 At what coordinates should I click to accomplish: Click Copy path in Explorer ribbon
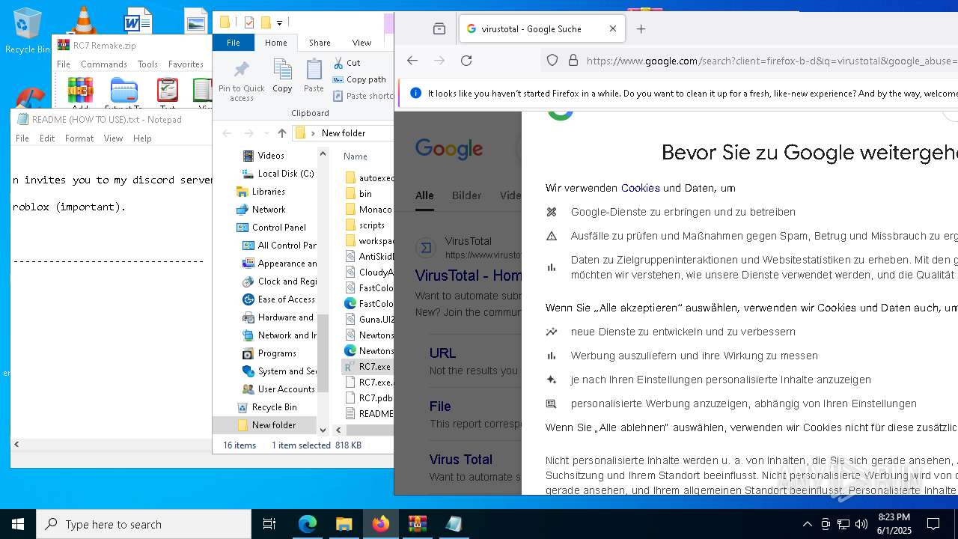(359, 79)
